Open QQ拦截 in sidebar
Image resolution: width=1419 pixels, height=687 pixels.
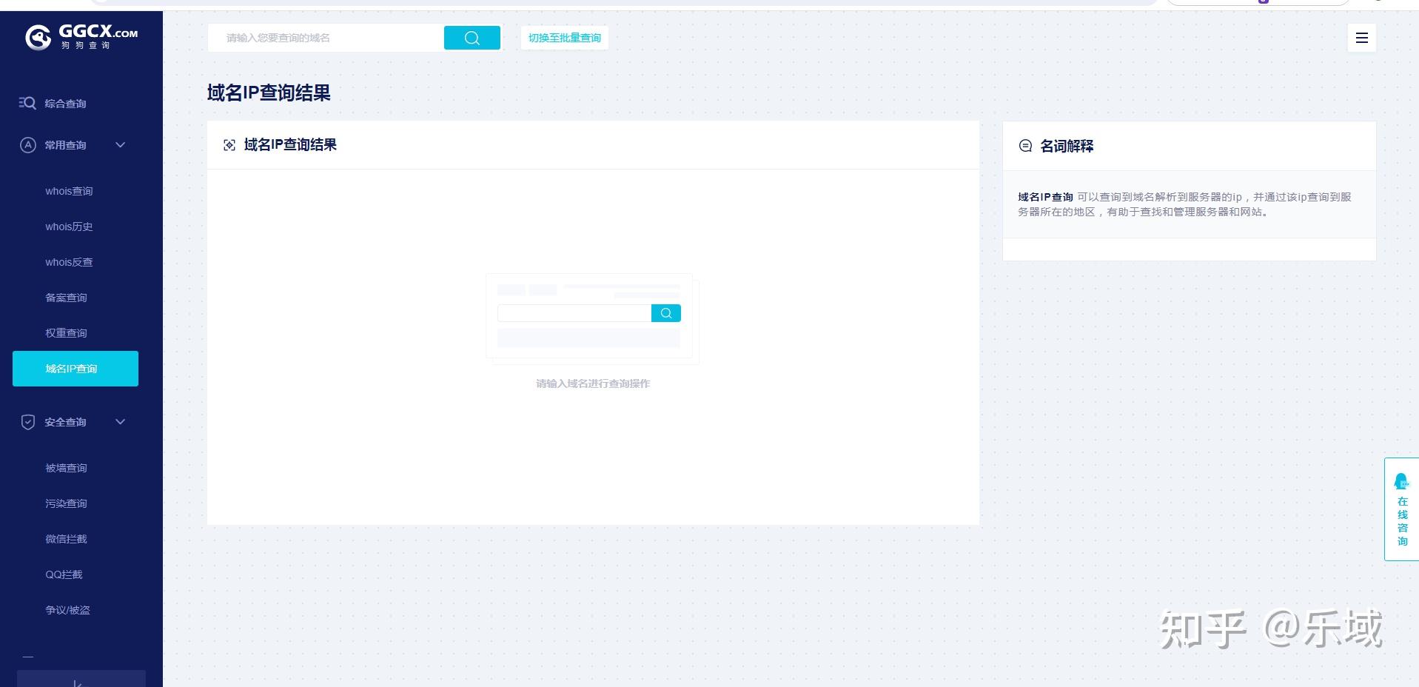[64, 574]
